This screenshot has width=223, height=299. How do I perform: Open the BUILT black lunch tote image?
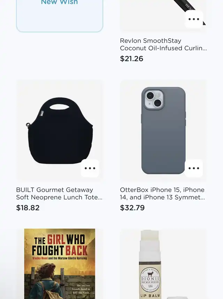tap(60, 130)
